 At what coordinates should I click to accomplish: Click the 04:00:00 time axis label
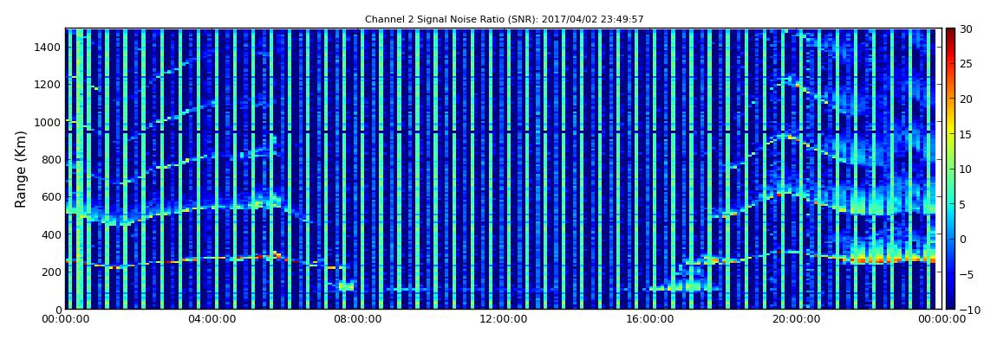(x=212, y=320)
